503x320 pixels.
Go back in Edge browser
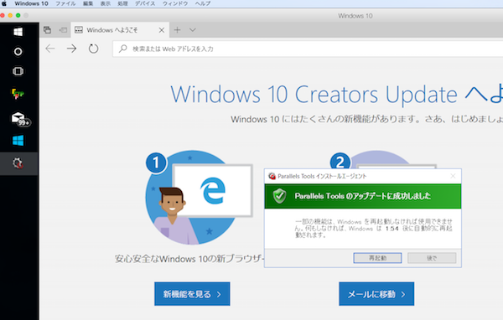click(50, 49)
